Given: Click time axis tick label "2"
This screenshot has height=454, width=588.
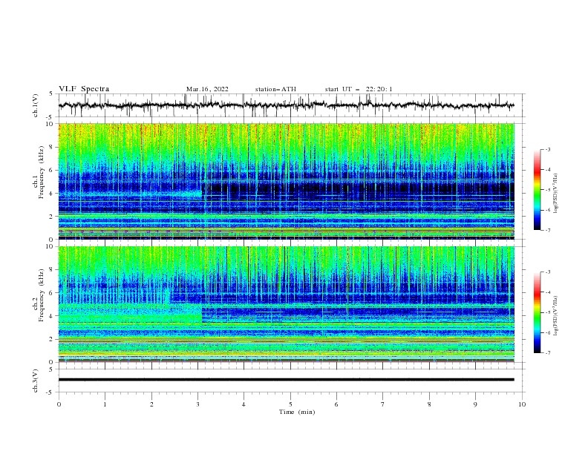Looking at the screenshot, I should pos(151,404).
